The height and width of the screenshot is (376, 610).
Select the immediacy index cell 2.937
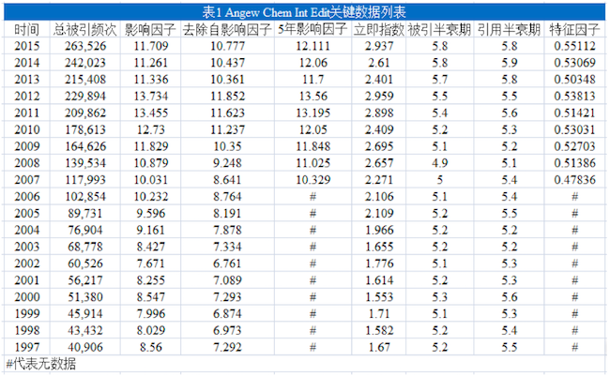click(379, 46)
